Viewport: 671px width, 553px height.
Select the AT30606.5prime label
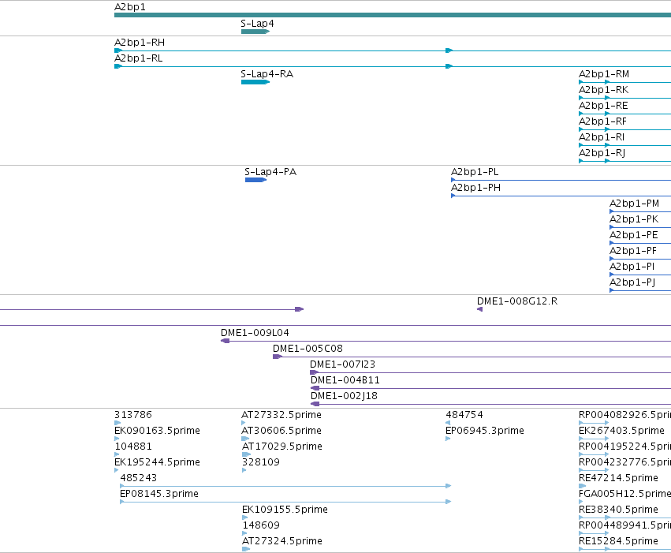pyautogui.click(x=281, y=431)
